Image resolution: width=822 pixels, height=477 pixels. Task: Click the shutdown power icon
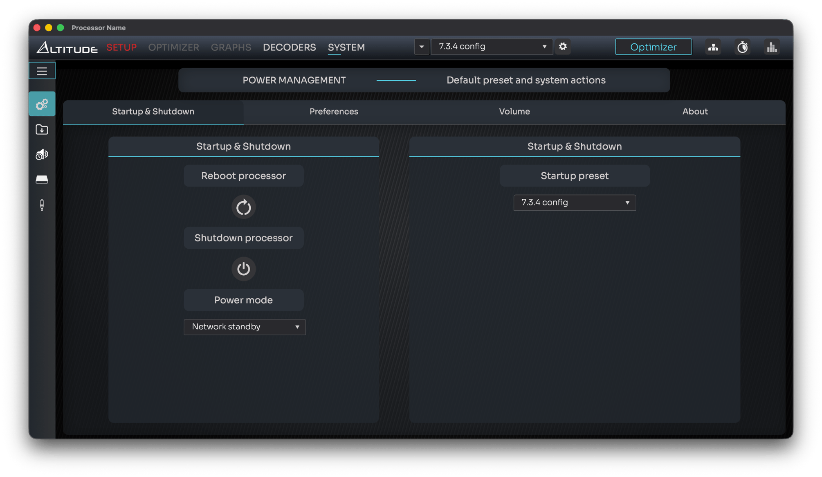tap(243, 269)
